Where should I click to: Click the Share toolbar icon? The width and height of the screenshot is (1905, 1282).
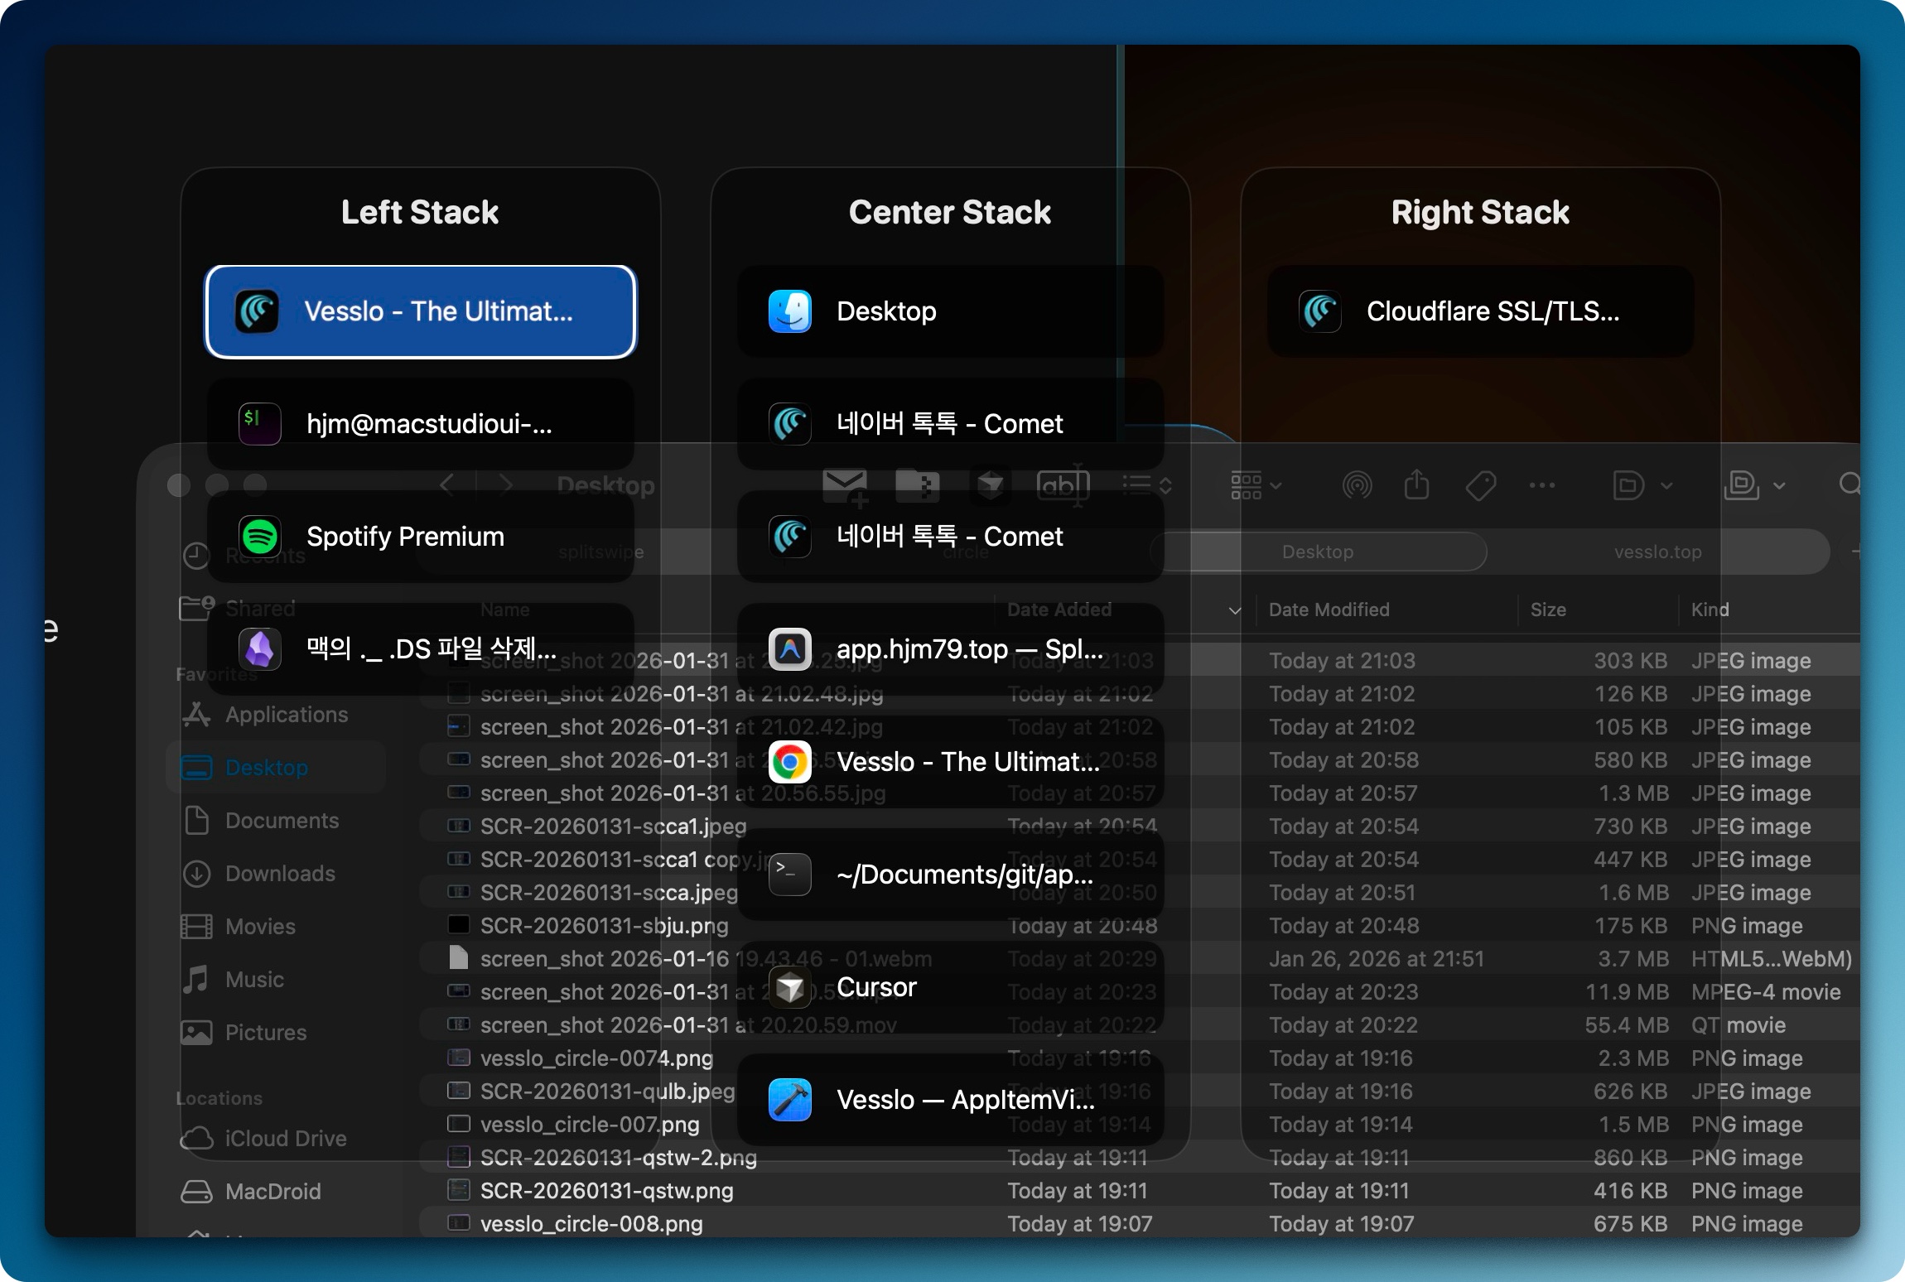[x=1416, y=484]
